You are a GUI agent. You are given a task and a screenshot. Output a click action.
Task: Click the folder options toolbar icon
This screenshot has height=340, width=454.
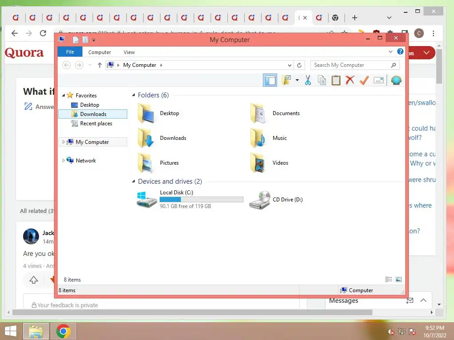click(x=287, y=80)
